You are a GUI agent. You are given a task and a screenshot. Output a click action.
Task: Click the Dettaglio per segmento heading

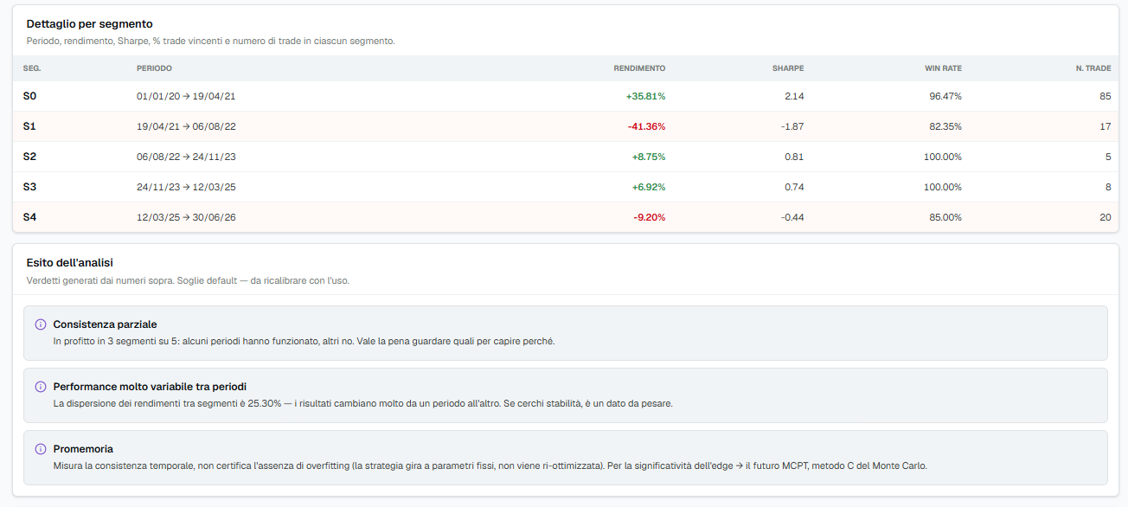tap(90, 24)
